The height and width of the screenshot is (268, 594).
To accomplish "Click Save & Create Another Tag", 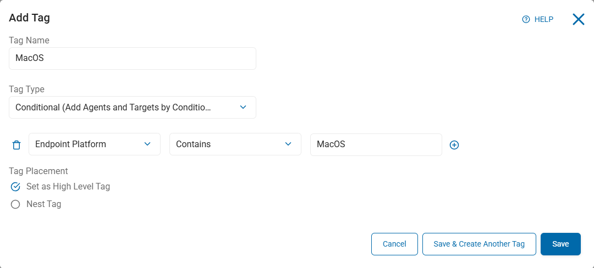I will click(x=479, y=244).
